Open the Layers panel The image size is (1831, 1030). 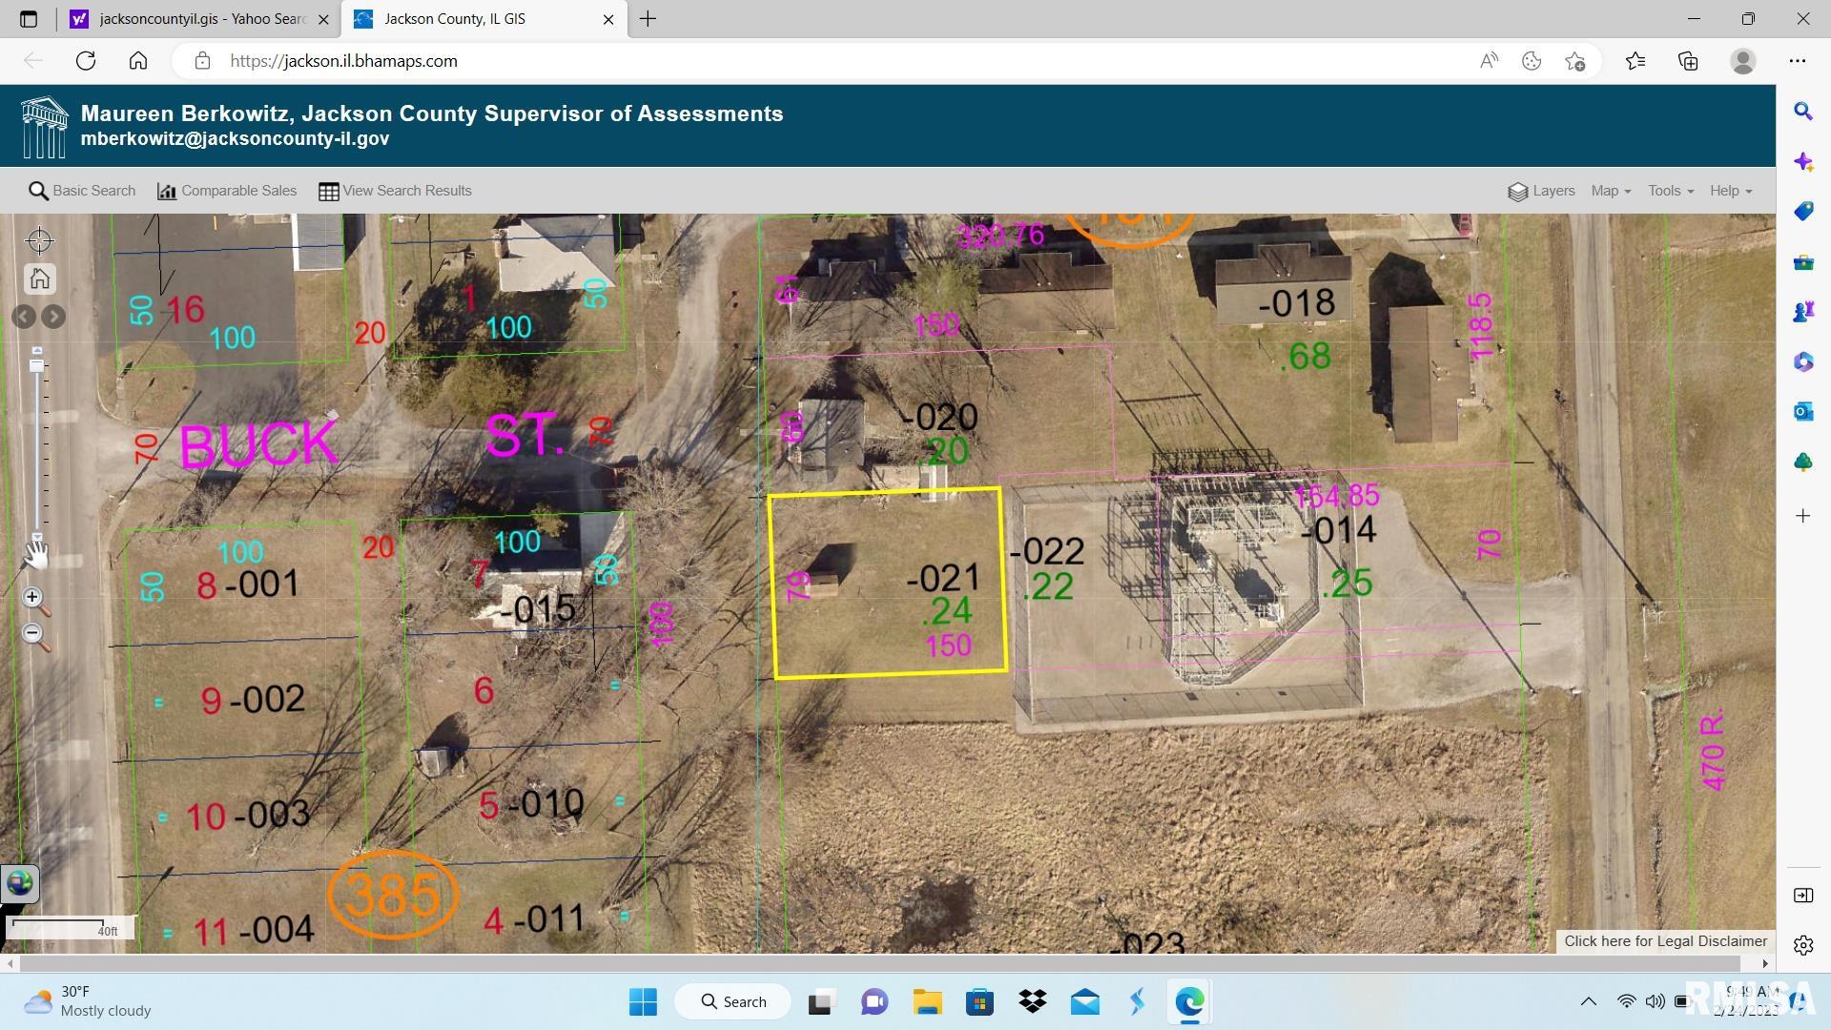[x=1541, y=191]
